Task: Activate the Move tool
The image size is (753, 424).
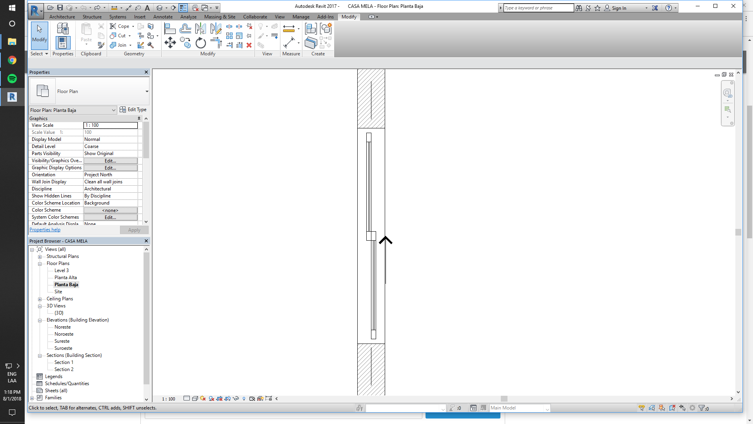Action: [x=170, y=43]
